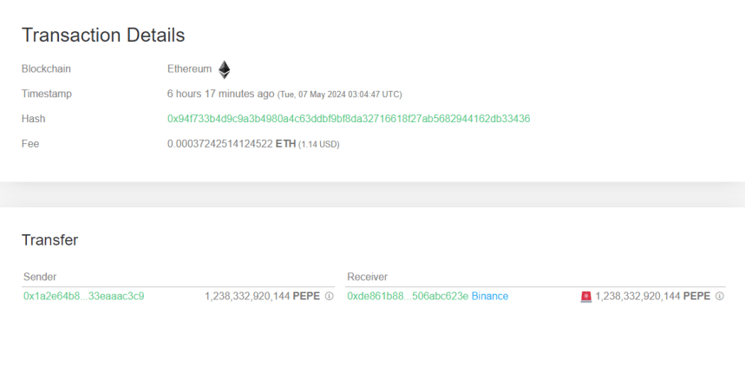Open sender address 0x1a2e64b8...33eaaac3c9

(83, 297)
